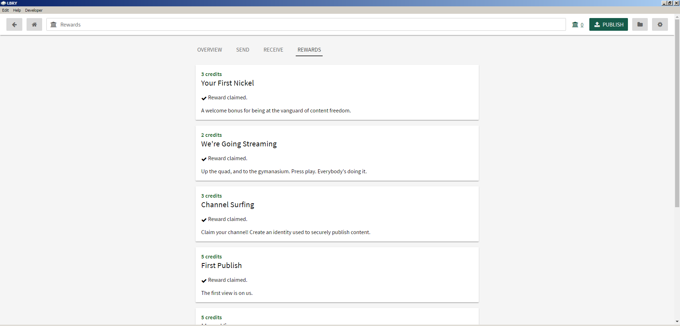Screen dimensions: 680x326
Task: Click the First Publish reward title
Action: (x=221, y=266)
